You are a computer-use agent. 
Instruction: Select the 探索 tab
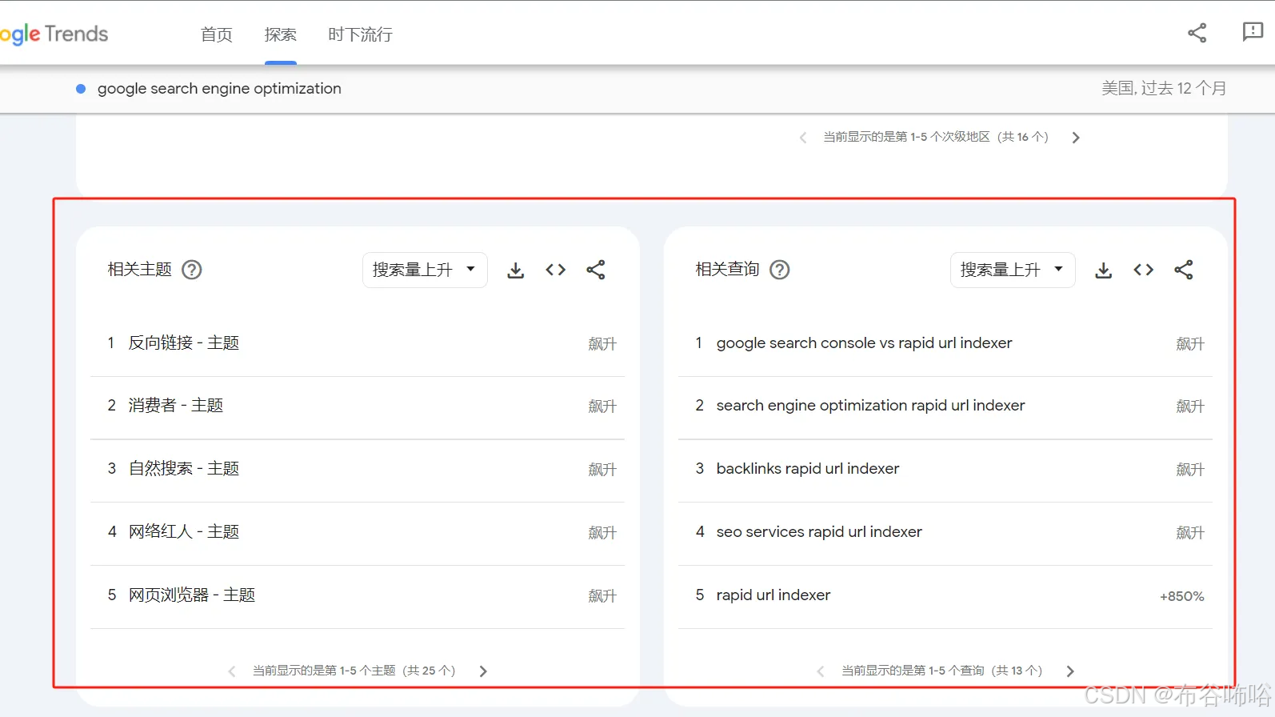pyautogui.click(x=281, y=34)
